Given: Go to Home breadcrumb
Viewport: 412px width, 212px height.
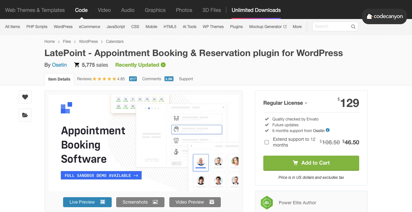Looking at the screenshot, I should tap(50, 42).
